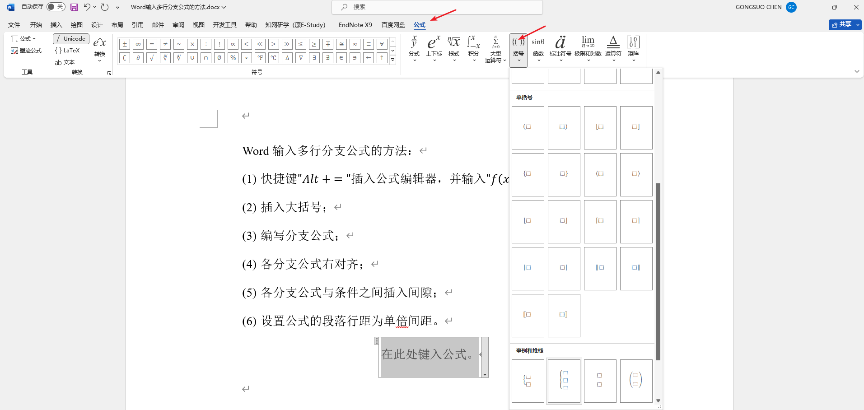Select the 'ab 文本' text mode

coord(65,62)
